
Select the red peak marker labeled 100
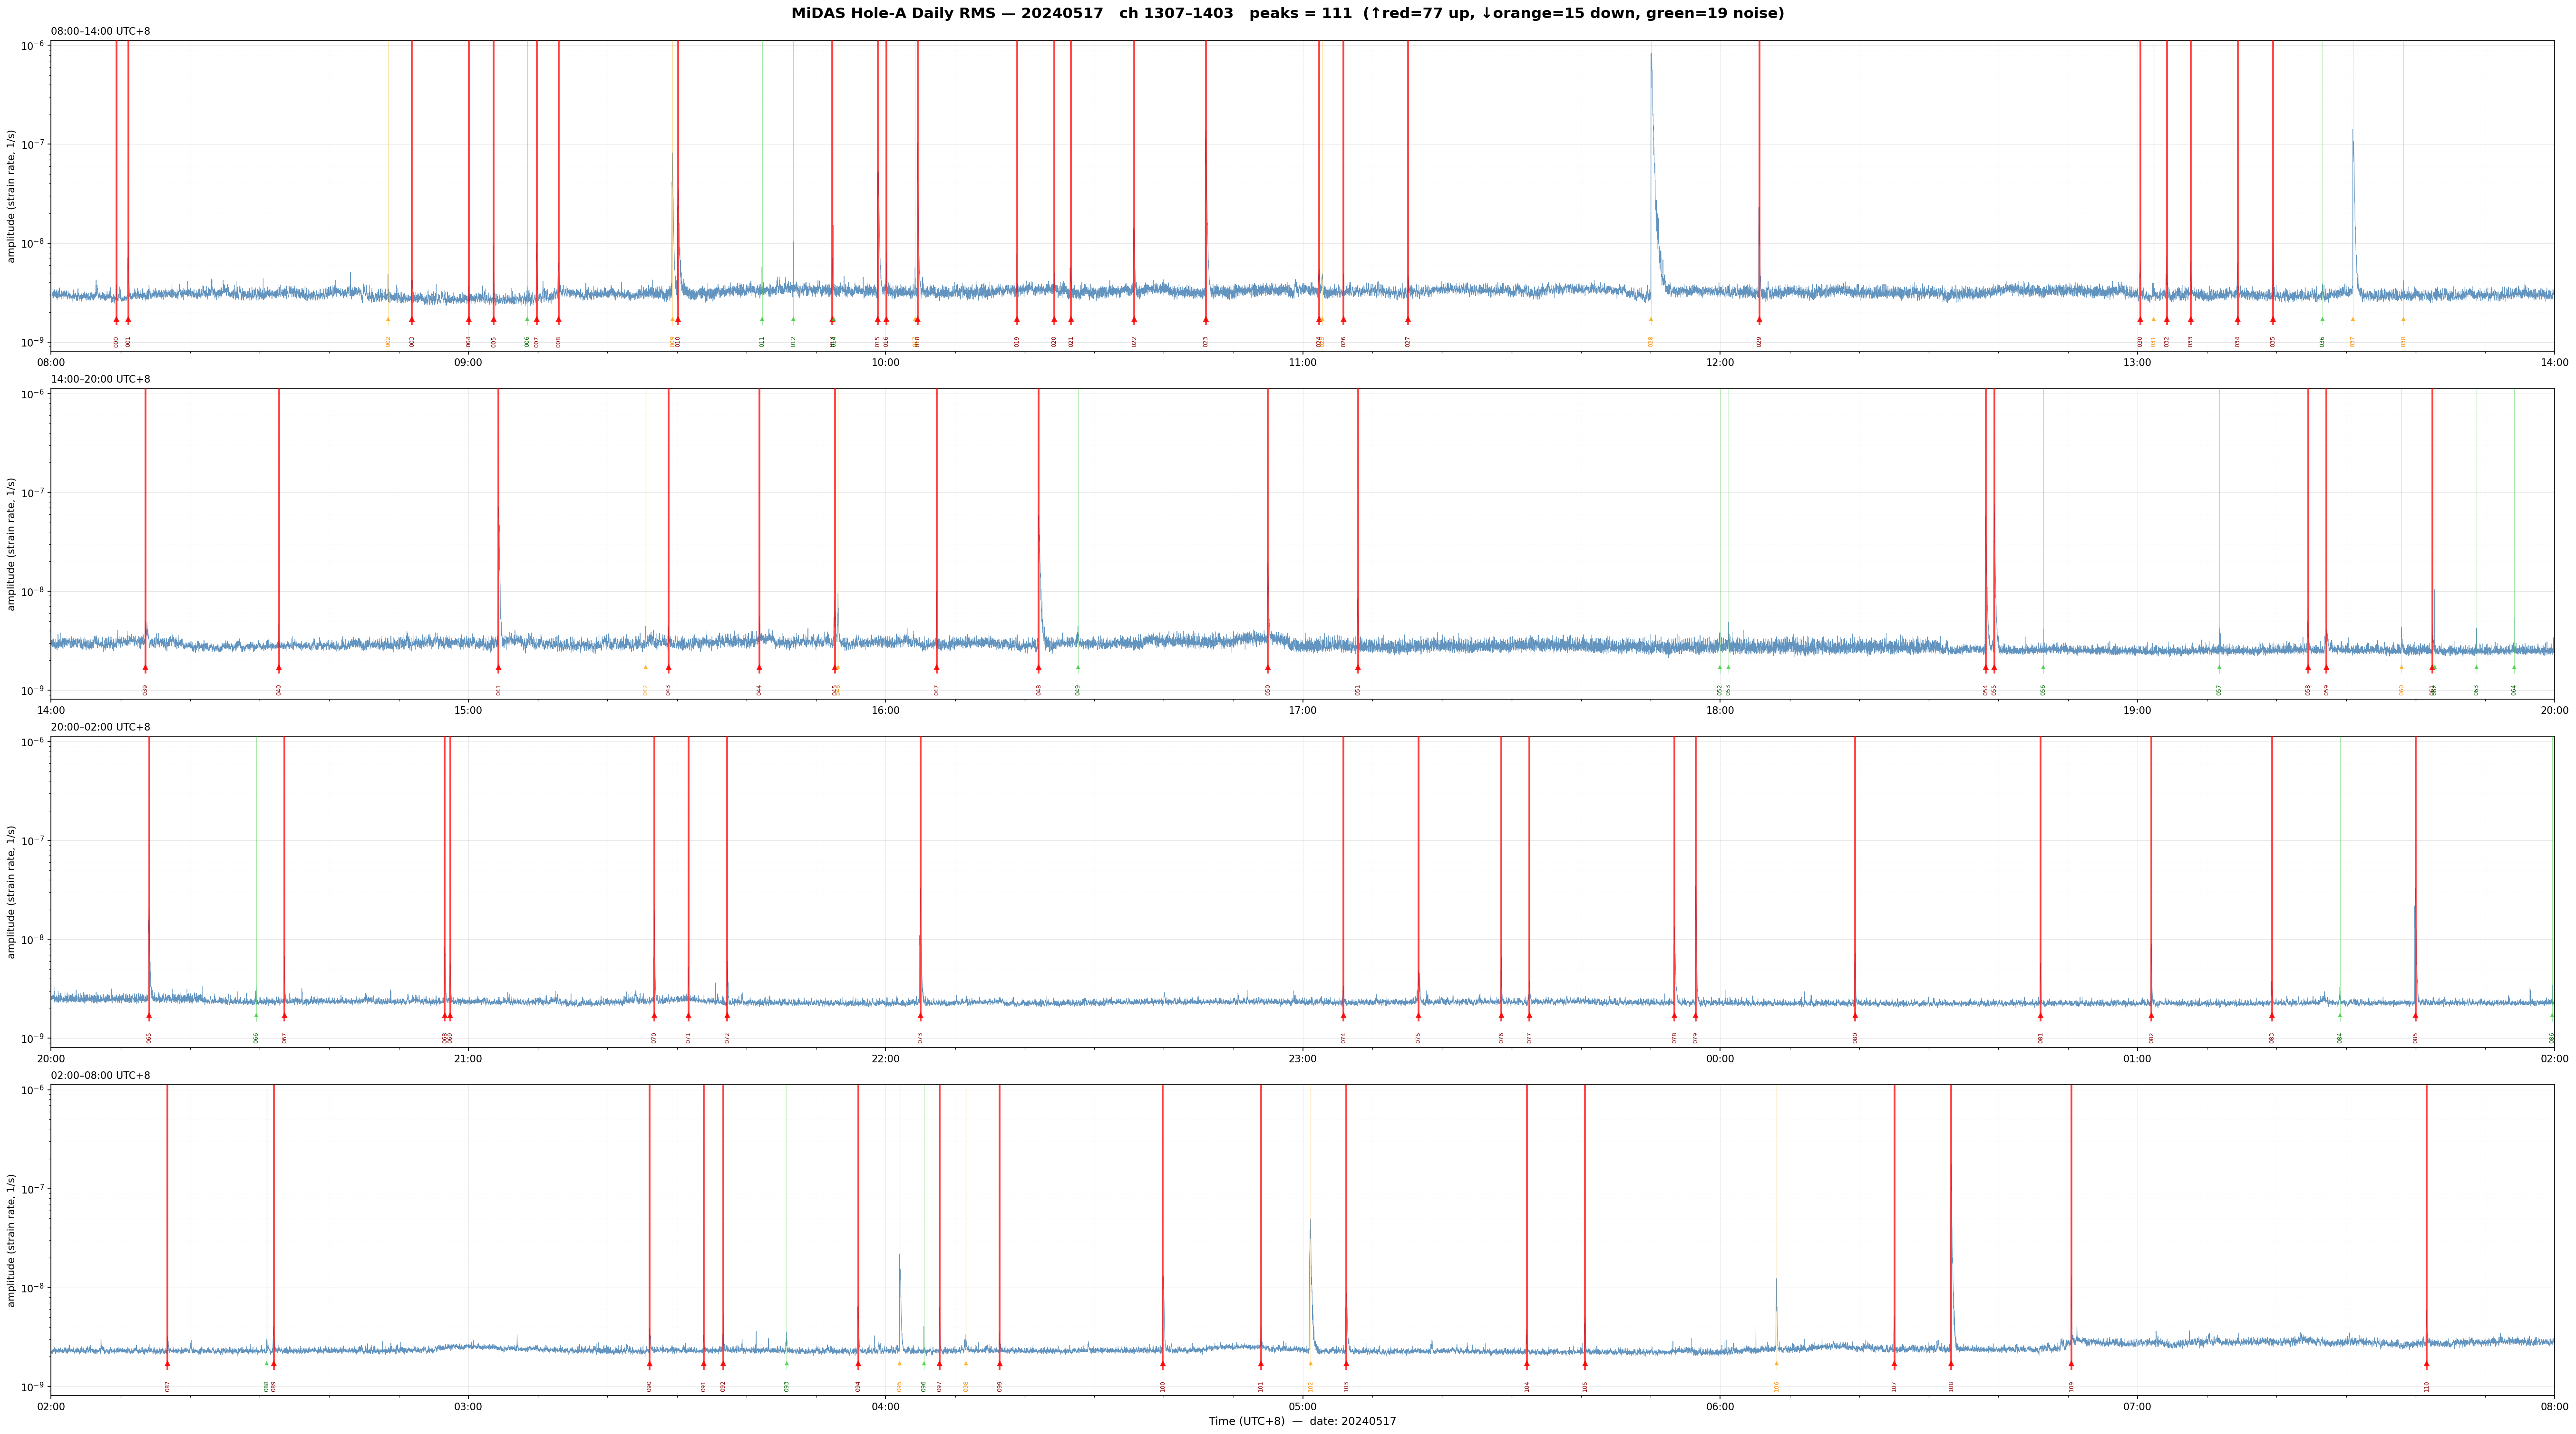(1163, 1364)
